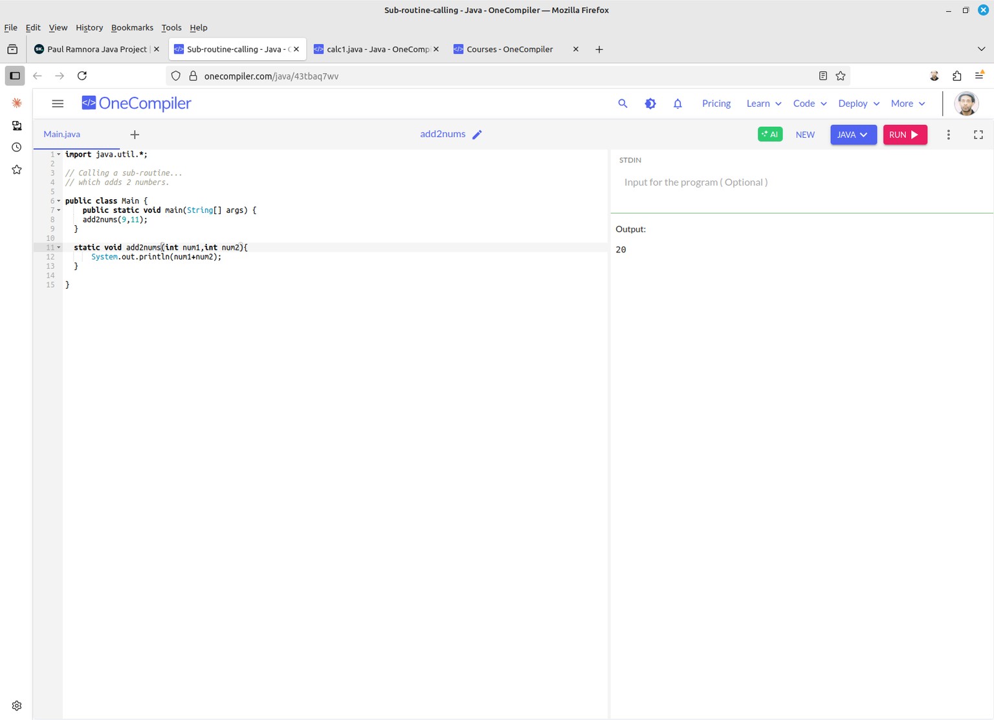Open sidebar AI chatbot icon
This screenshot has width=994, height=720.
click(x=17, y=103)
